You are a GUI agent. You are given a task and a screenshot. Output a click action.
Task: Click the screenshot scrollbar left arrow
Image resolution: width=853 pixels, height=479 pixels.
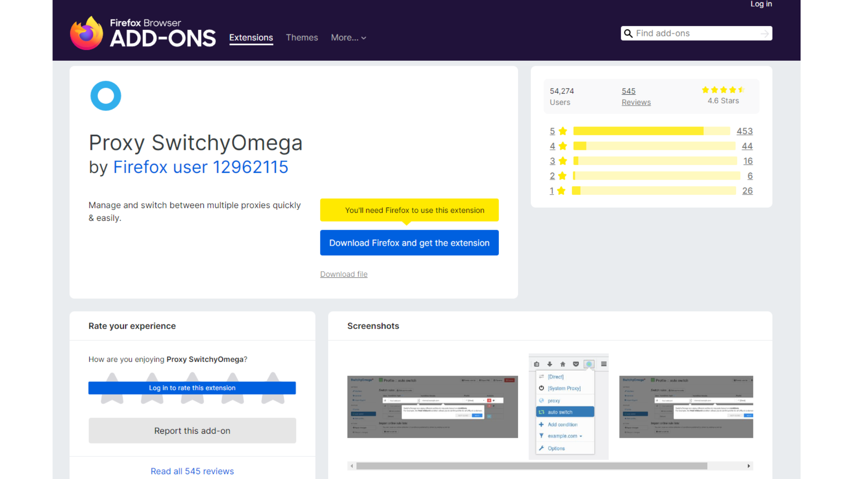click(352, 466)
